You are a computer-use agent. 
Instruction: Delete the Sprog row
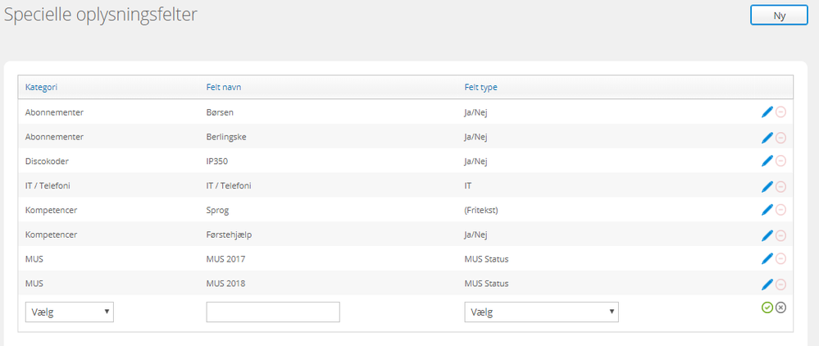pyautogui.click(x=780, y=210)
